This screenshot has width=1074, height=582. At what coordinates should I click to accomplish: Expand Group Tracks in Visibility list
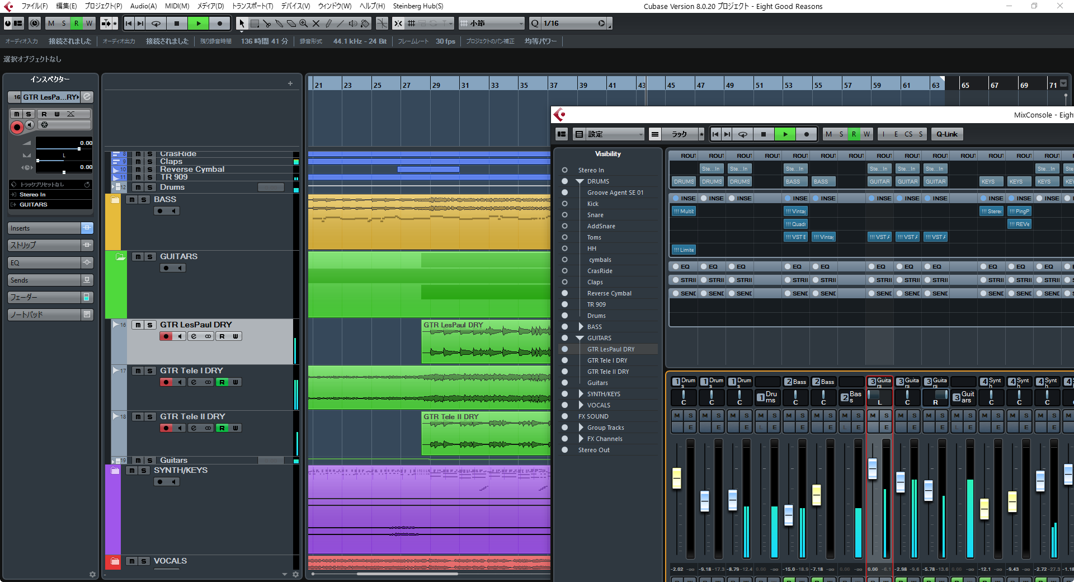click(x=581, y=428)
